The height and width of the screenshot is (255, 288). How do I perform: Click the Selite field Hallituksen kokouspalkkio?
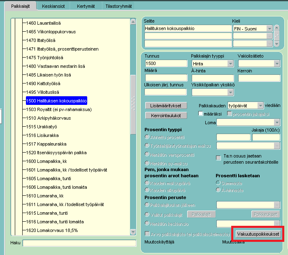tap(188, 28)
